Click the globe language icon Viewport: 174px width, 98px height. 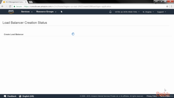(20, 96)
